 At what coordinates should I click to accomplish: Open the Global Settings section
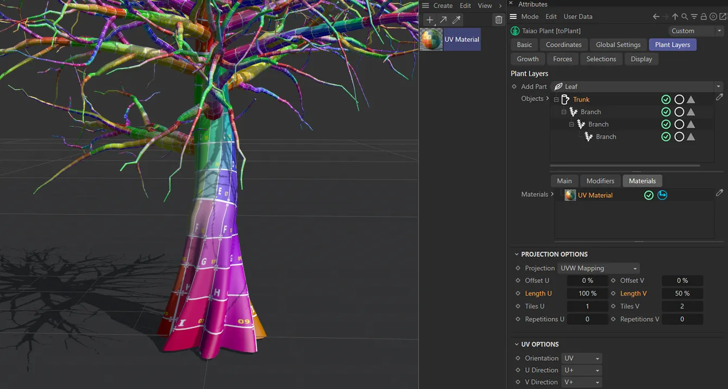point(618,45)
